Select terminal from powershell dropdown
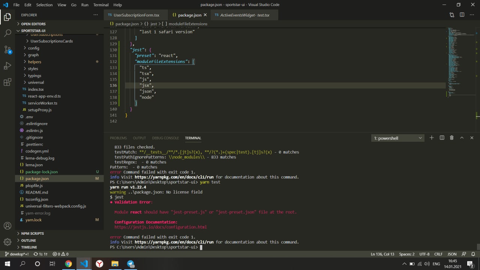Screen dimensions: 480x270 (x=398, y=138)
